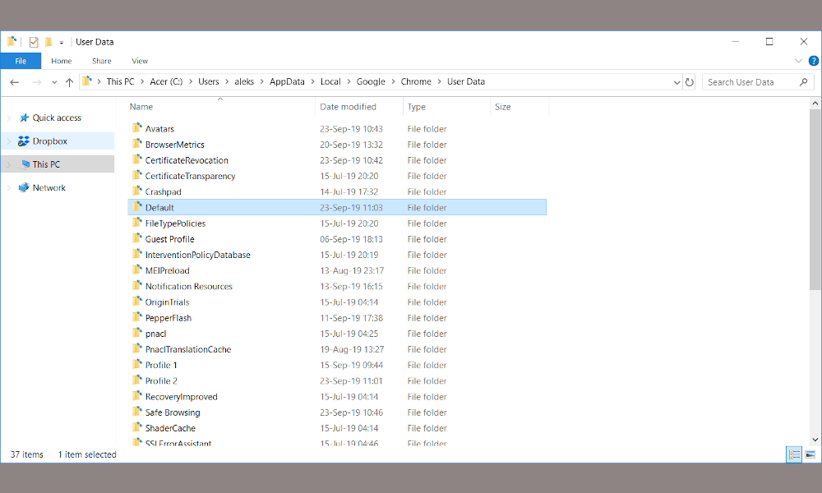Open the File menu

(21, 61)
